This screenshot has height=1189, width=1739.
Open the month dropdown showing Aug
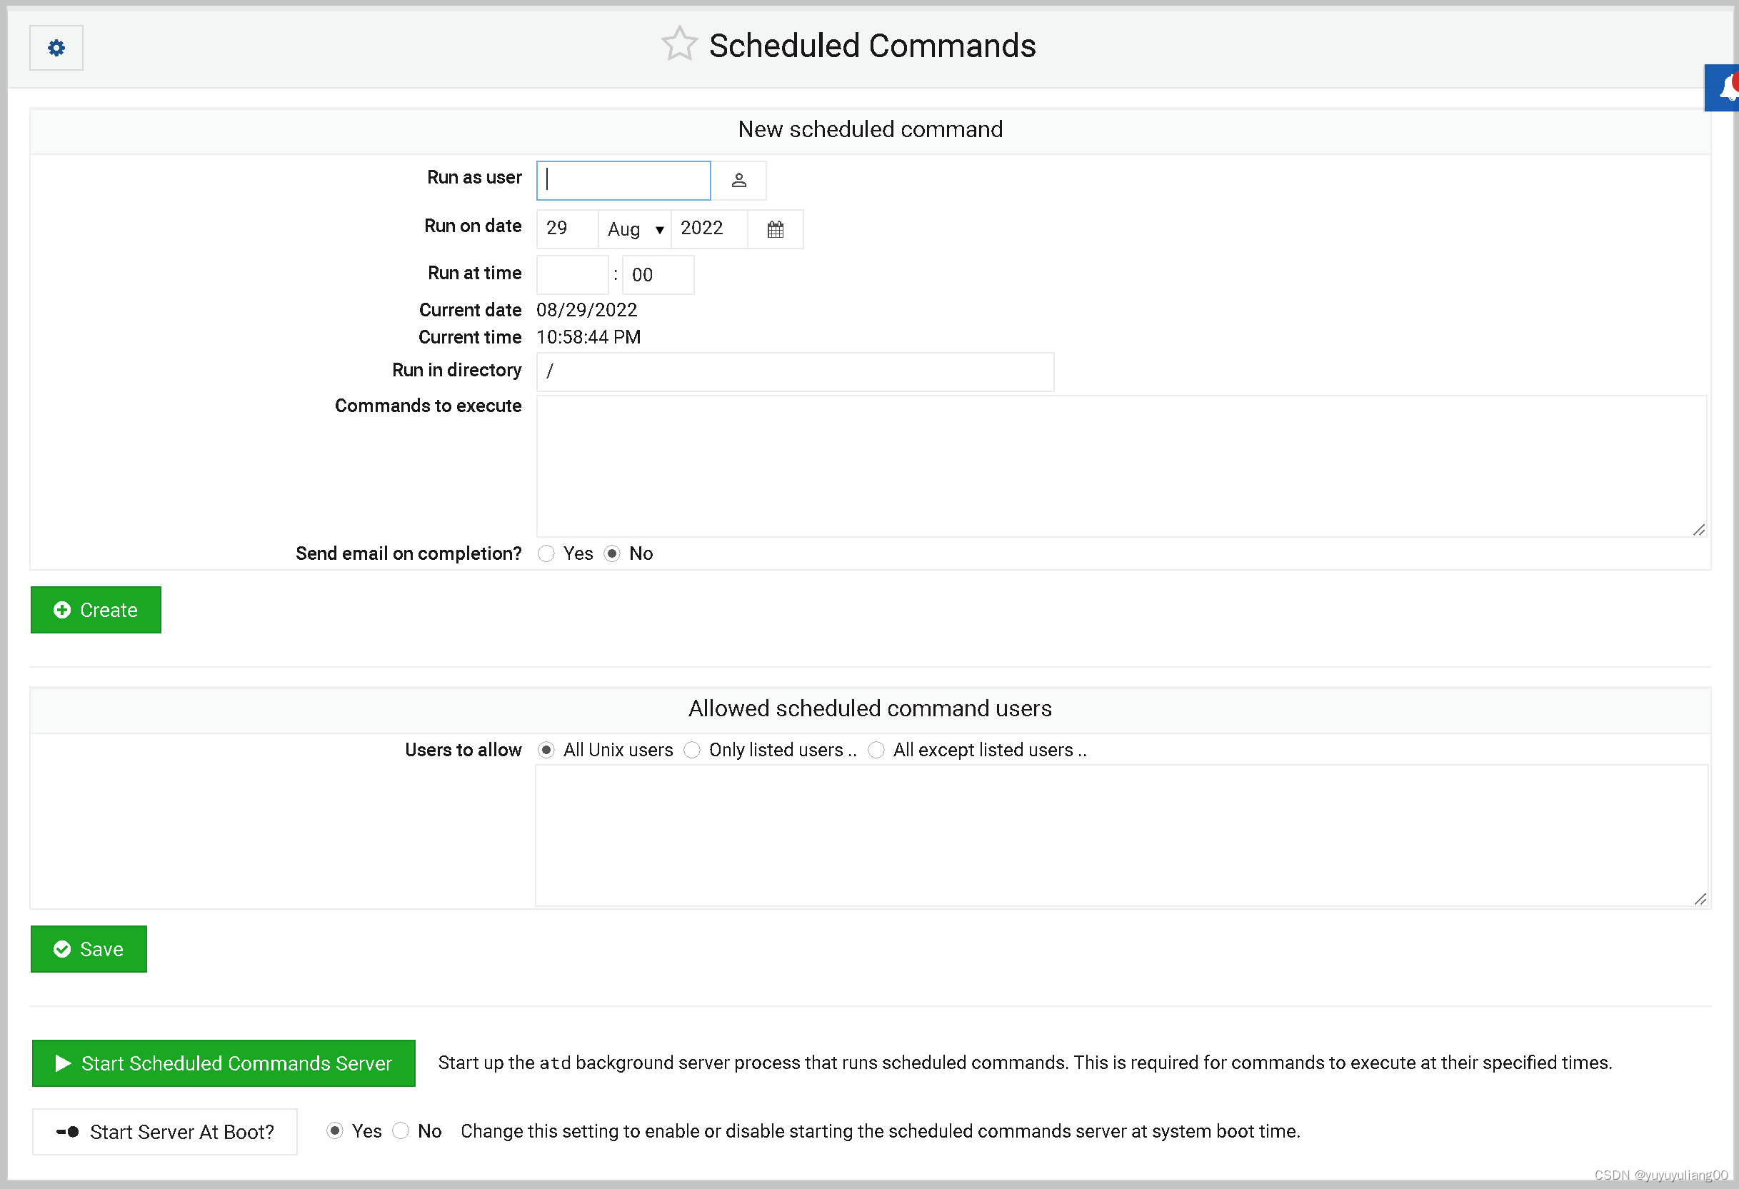635,229
